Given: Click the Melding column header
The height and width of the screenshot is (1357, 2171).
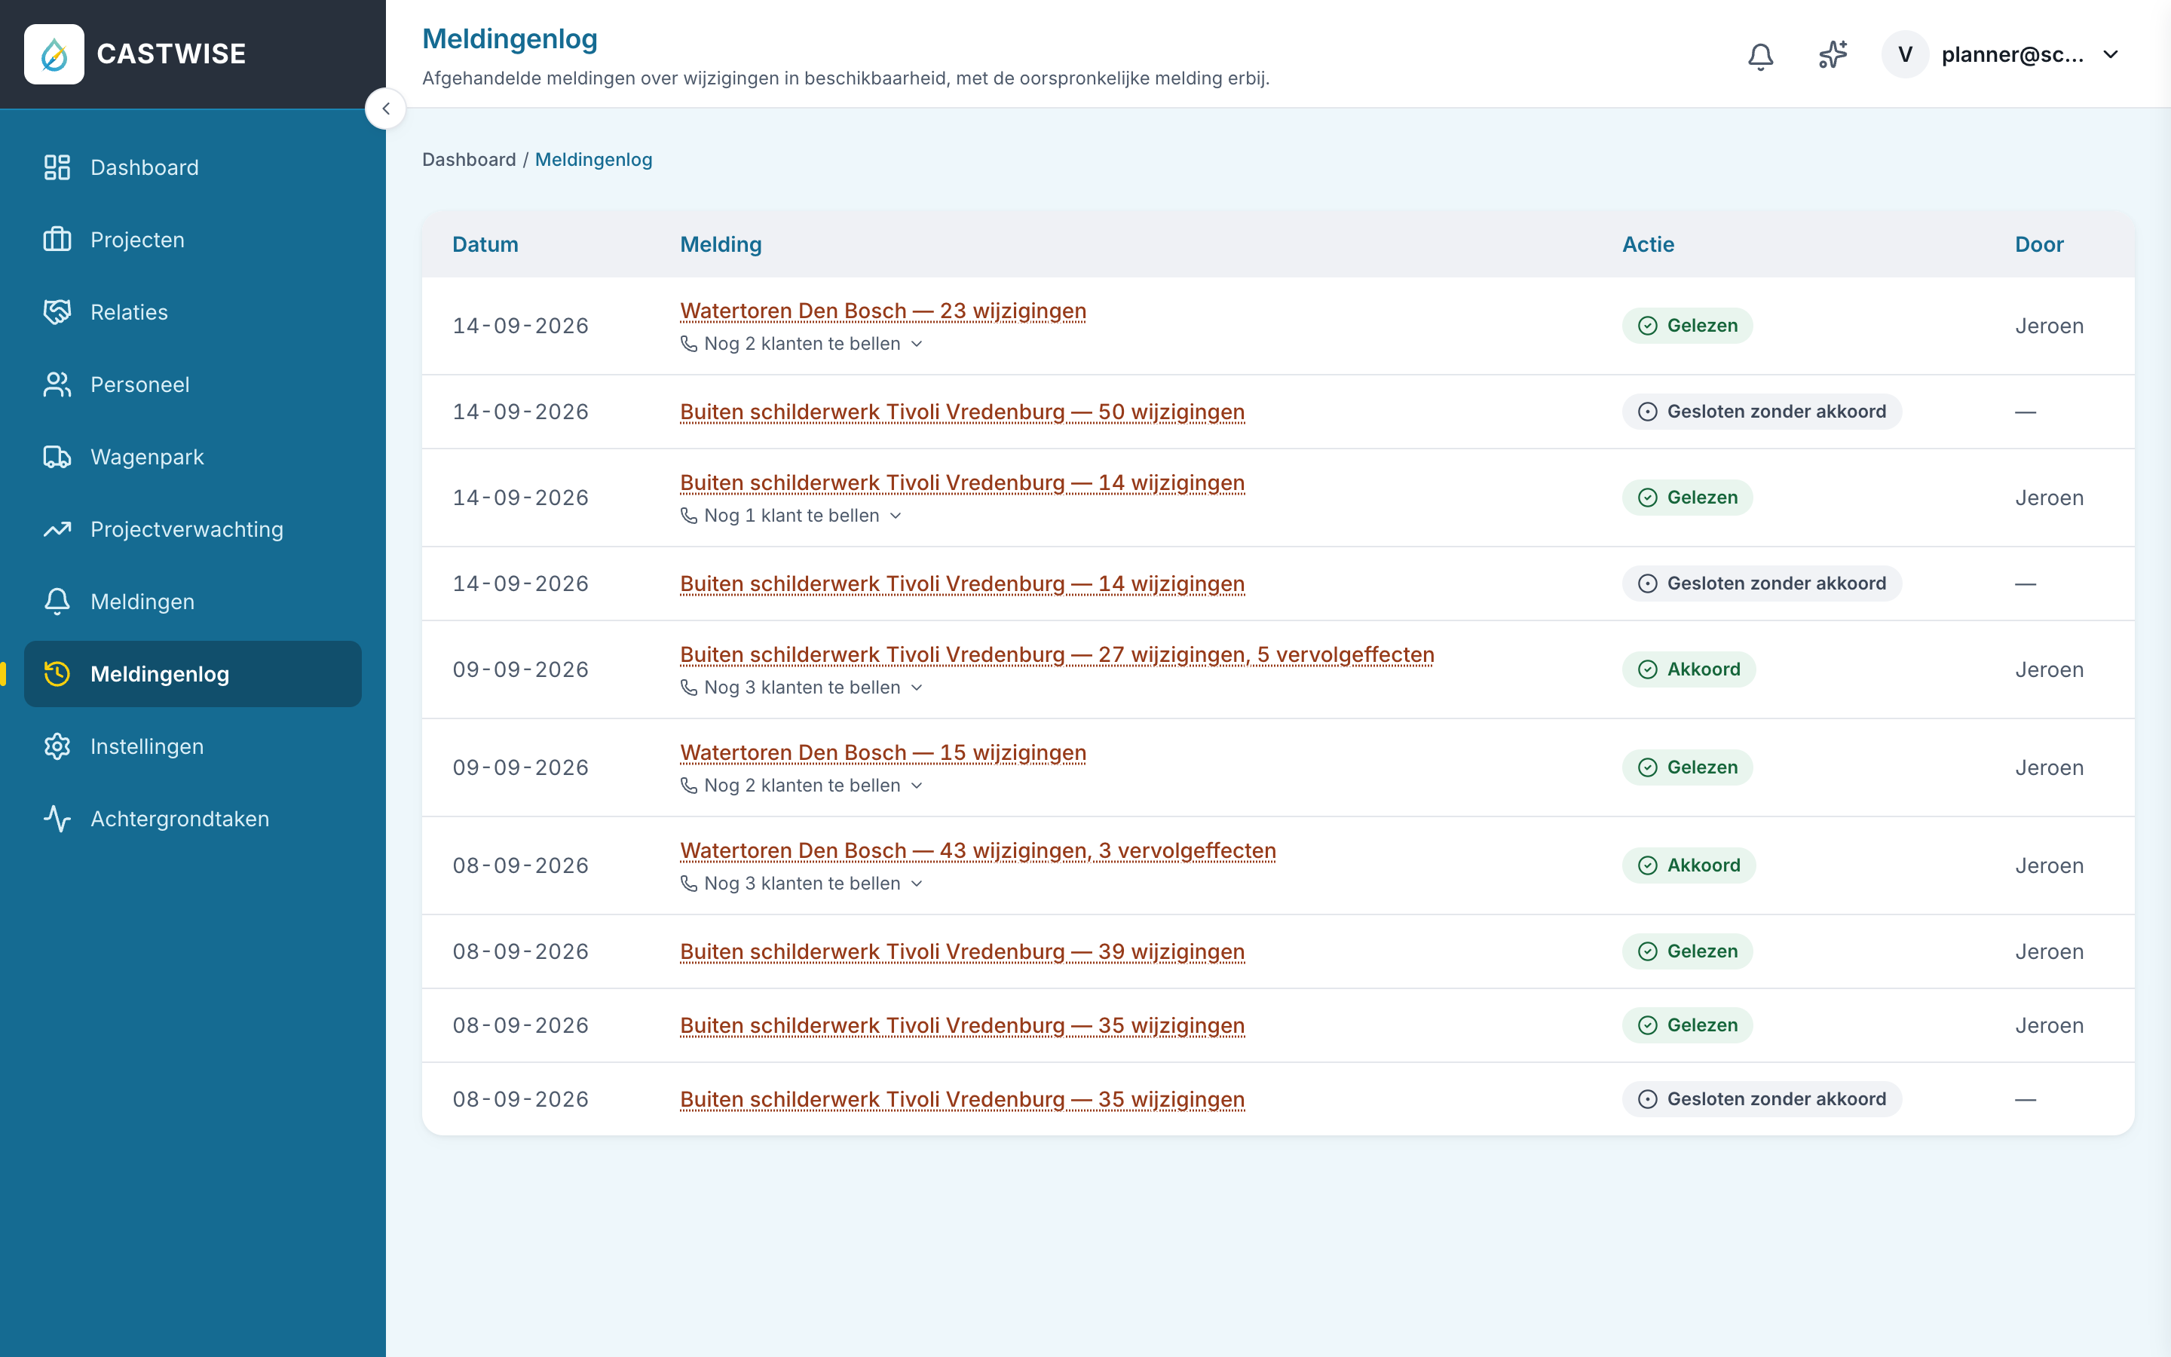Looking at the screenshot, I should pos(721,244).
